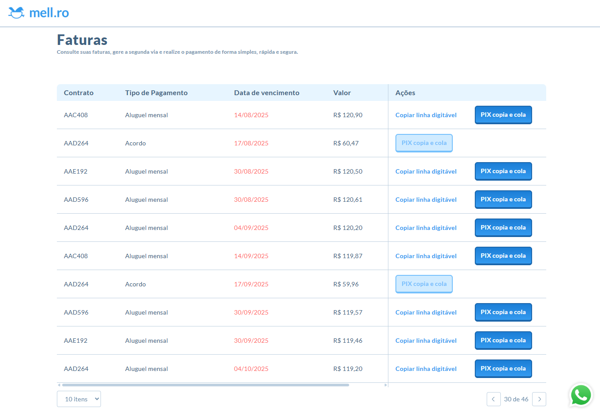This screenshot has height=415, width=600.
Task: Click PIX copia e cola for 04/10/2025 invoice
Action: (x=503, y=369)
